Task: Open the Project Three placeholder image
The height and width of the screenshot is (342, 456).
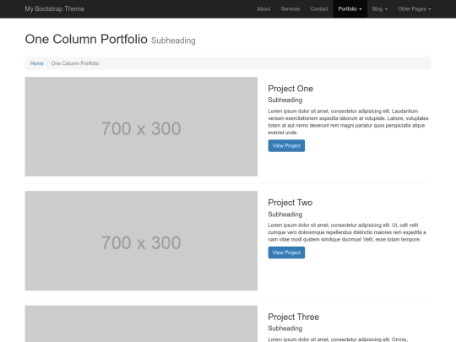Action: pos(141,323)
